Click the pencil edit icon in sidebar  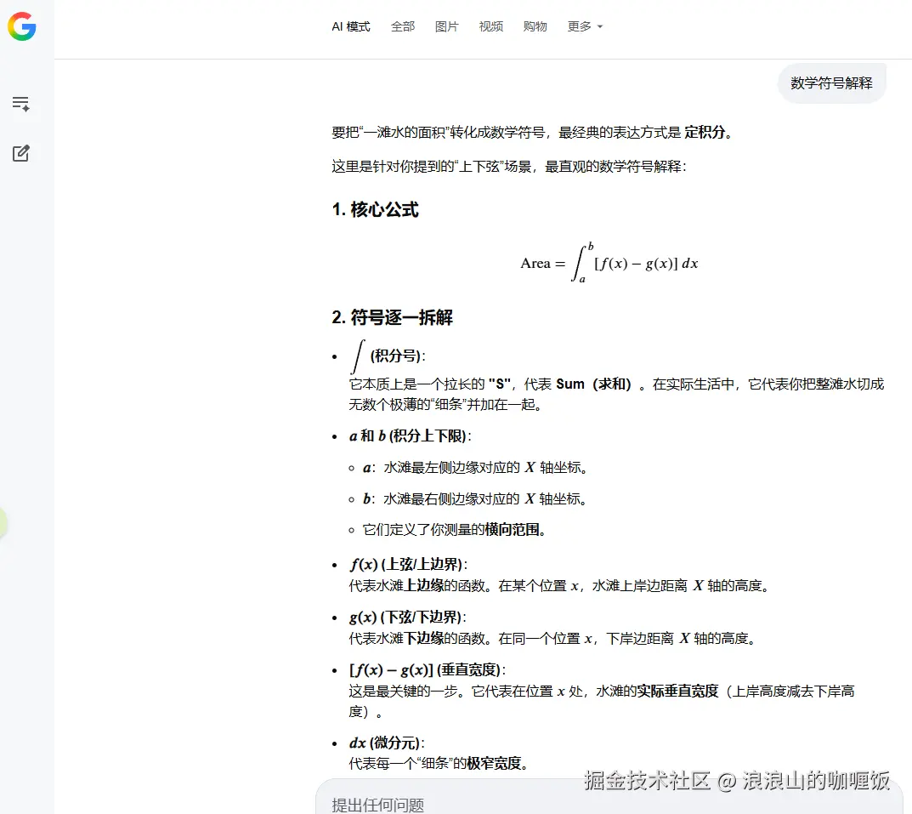20,153
